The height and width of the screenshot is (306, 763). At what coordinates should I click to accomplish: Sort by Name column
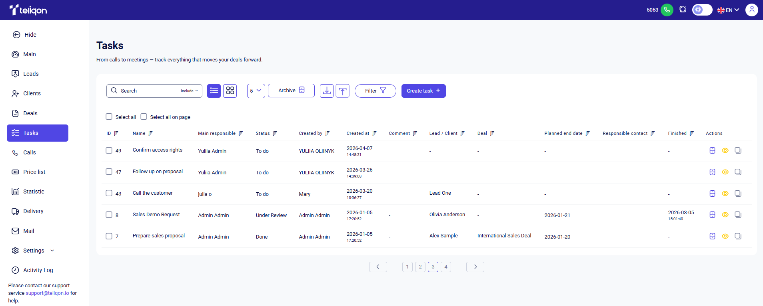point(150,133)
